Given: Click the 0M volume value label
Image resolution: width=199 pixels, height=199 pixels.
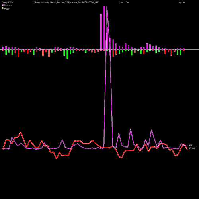Looking at the screenshot, I should point(190,146).
